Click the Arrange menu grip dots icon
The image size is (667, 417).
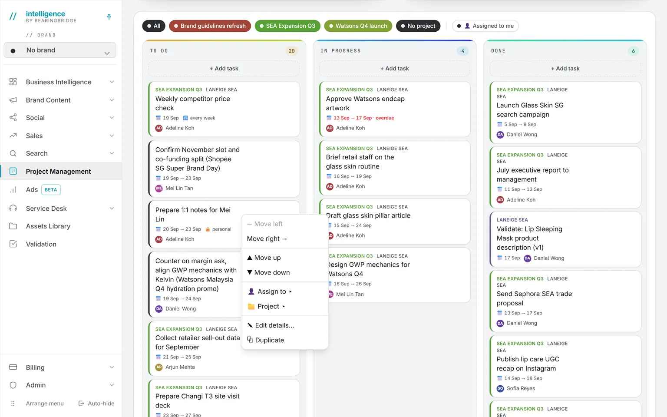[x=13, y=404]
